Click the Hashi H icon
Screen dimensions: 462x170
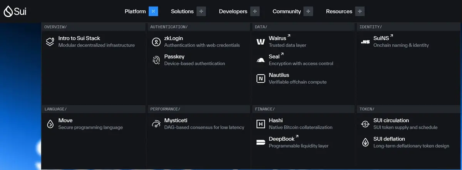[261, 124]
